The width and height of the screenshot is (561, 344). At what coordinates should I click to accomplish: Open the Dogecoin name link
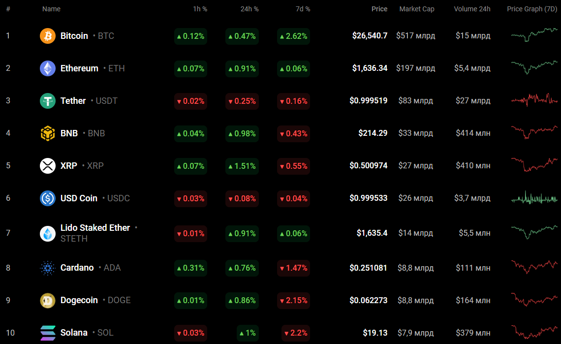pyautogui.click(x=79, y=300)
